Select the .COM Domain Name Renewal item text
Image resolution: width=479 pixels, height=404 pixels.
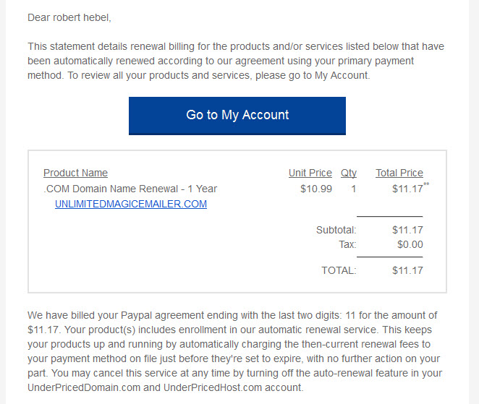click(x=130, y=189)
